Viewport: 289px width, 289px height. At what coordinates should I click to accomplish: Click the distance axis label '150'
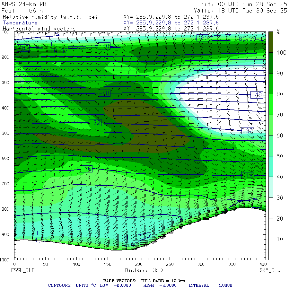point(108,264)
